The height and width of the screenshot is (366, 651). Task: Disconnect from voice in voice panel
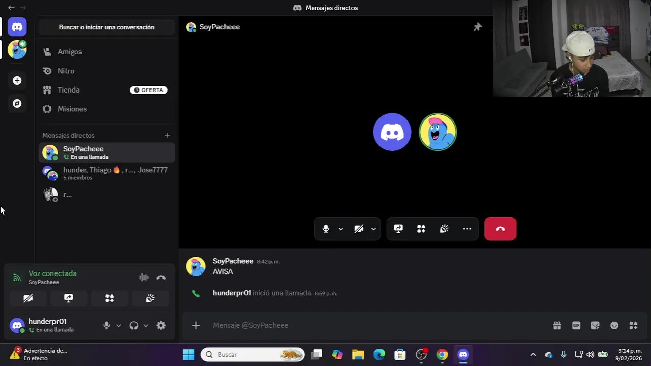tap(161, 278)
